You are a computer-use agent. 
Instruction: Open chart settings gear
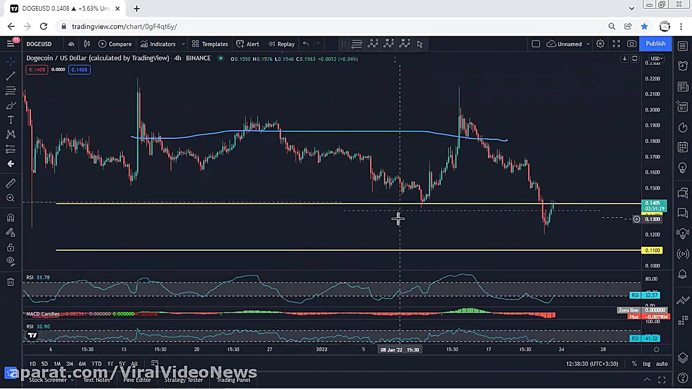(600, 44)
